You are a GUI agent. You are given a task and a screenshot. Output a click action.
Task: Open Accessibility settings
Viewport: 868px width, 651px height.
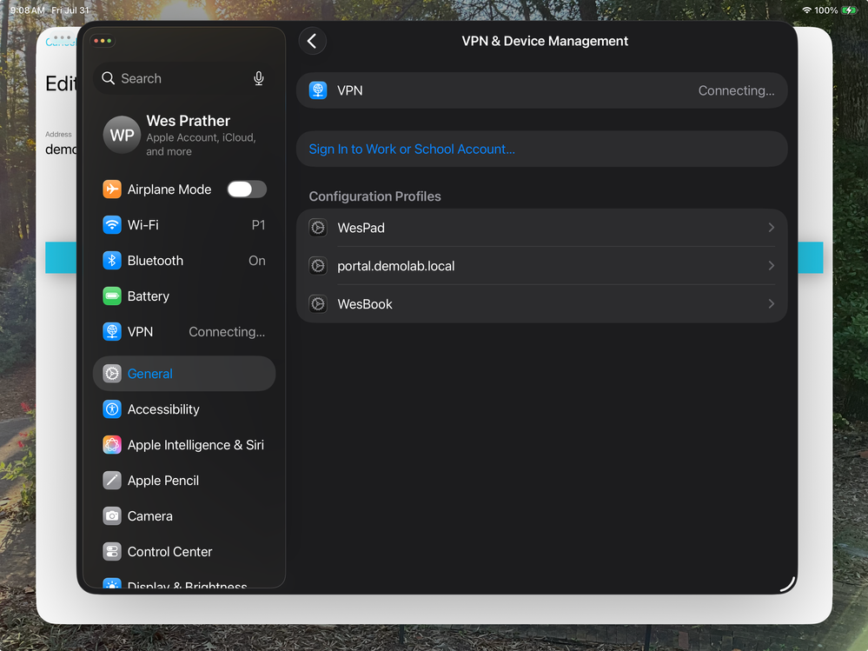tap(184, 409)
